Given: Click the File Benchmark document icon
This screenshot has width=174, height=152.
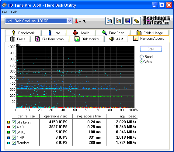Looking at the screenshot, I should (x=37, y=39).
